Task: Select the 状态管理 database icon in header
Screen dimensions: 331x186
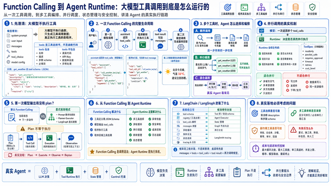Action: 296,7
